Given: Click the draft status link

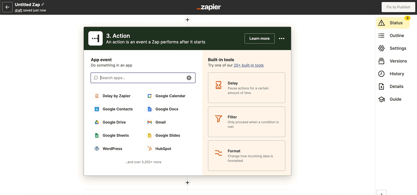Looking at the screenshot, I should 19,10.
